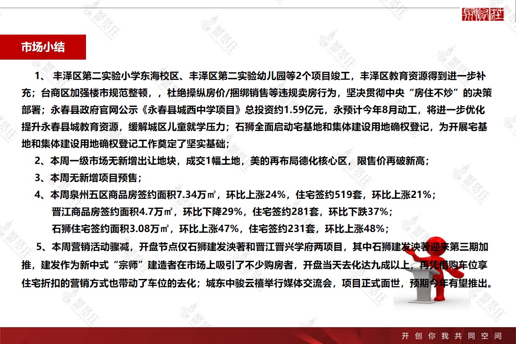The height and width of the screenshot is (344, 516).
Task: Click the text 环比下降29%
Action: (212, 212)
